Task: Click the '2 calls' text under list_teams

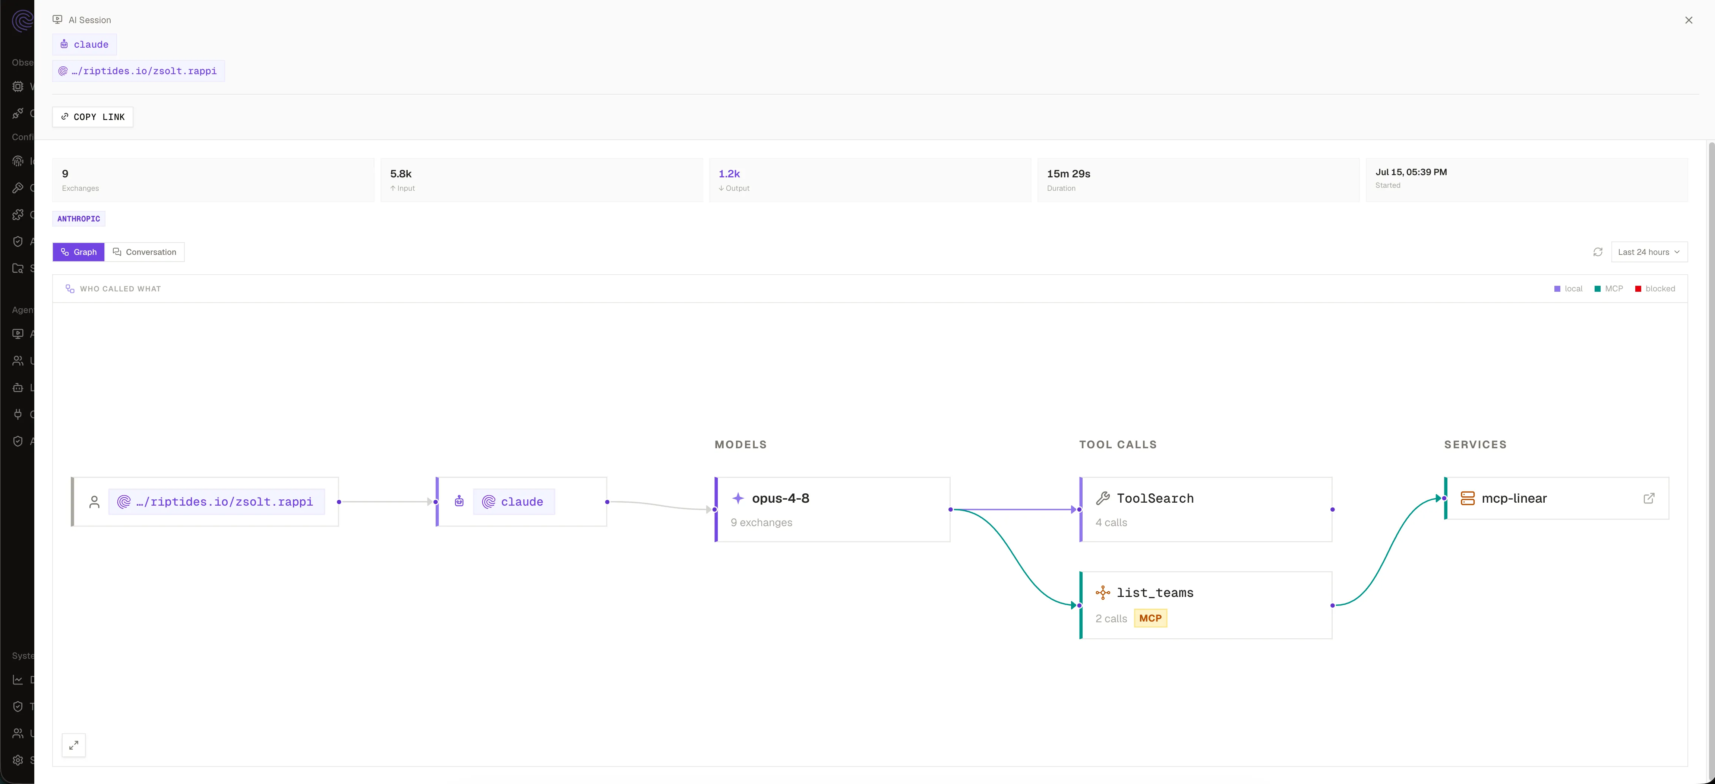Action: click(1111, 618)
